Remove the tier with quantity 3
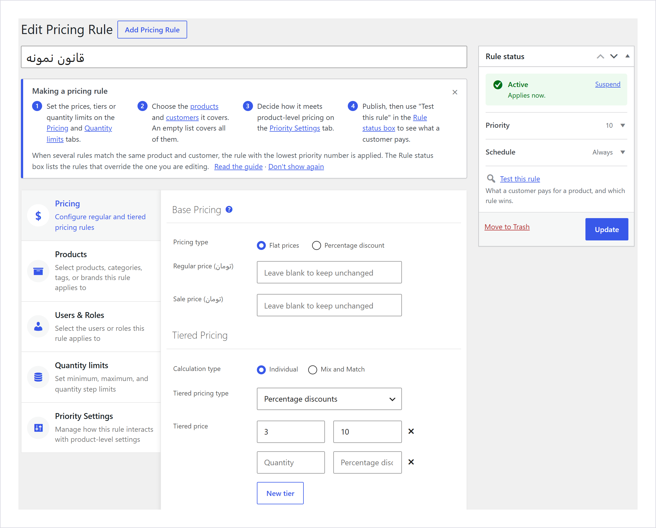 tap(411, 431)
